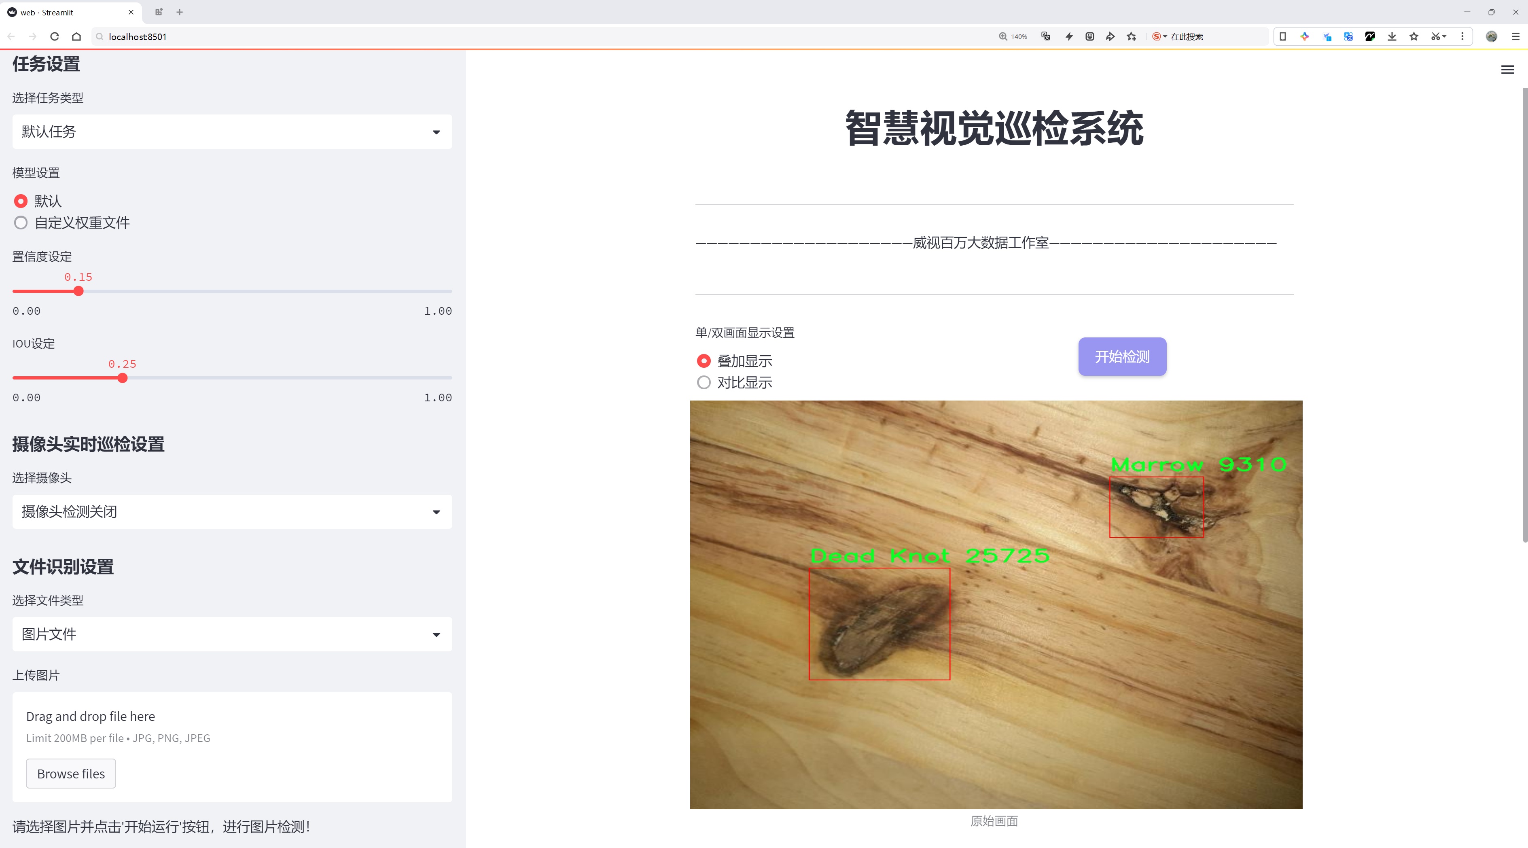Open the Sogou search engine selector
The width and height of the screenshot is (1528, 848).
click(1159, 37)
